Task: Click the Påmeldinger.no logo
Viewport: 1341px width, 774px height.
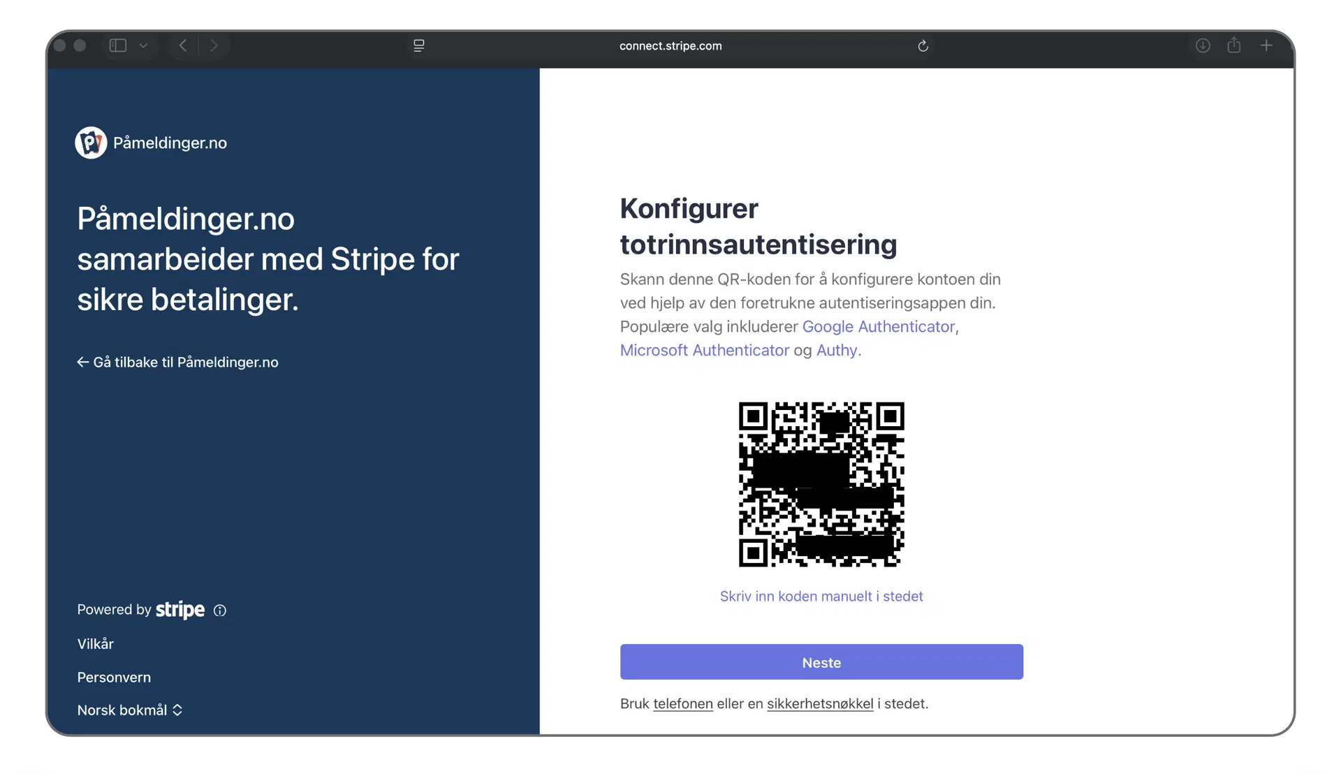Action: (90, 143)
